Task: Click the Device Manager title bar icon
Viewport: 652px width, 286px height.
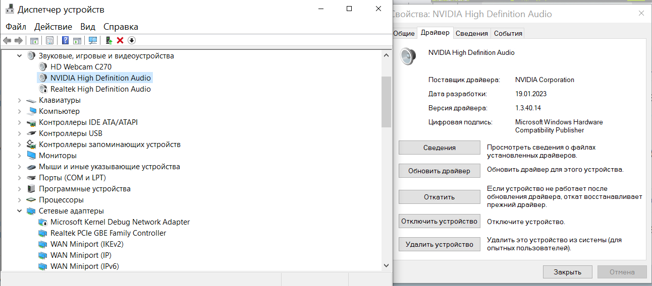Action: [9, 9]
